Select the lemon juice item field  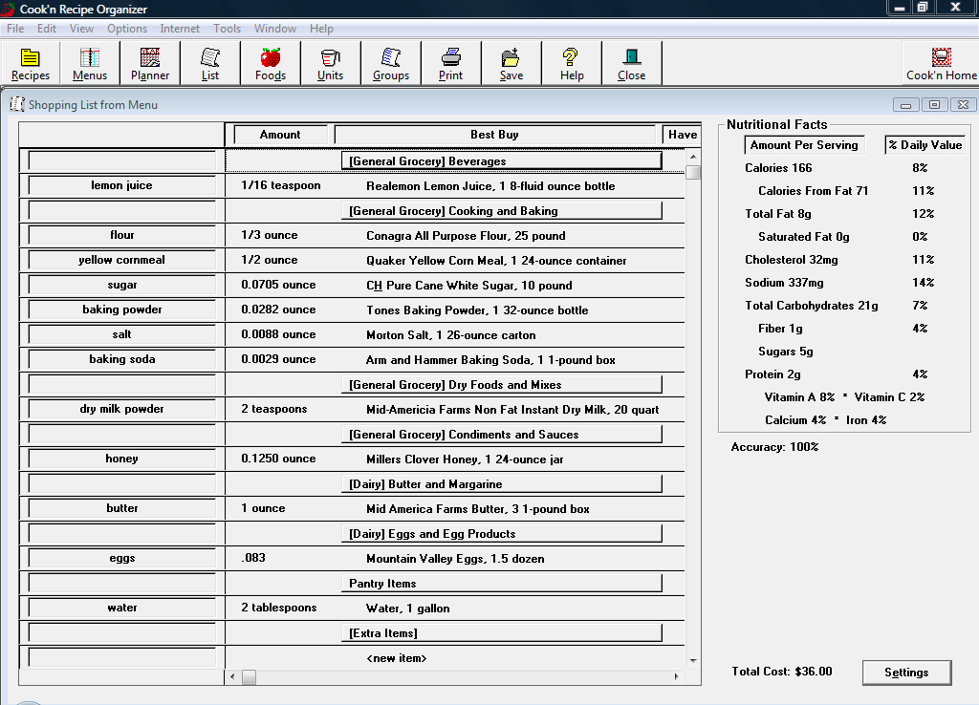click(x=121, y=185)
